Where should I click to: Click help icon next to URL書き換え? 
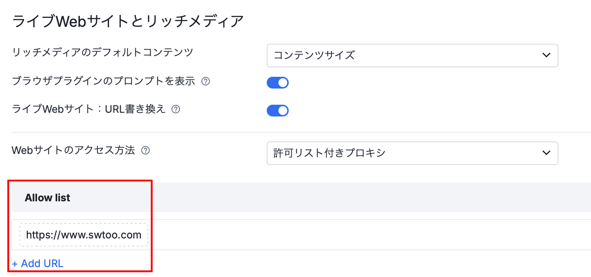click(176, 109)
